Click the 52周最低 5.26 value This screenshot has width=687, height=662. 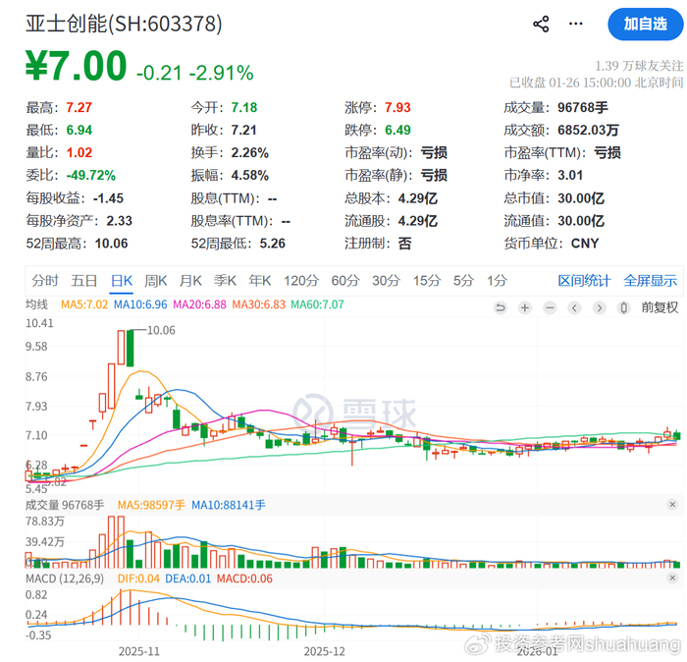pyautogui.click(x=272, y=244)
